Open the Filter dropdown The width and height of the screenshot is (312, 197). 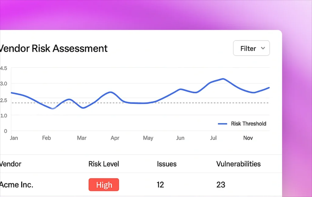pyautogui.click(x=251, y=48)
